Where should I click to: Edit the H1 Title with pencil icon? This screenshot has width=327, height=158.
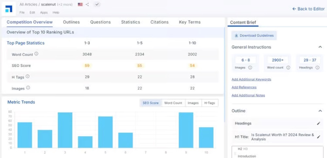click(318, 137)
